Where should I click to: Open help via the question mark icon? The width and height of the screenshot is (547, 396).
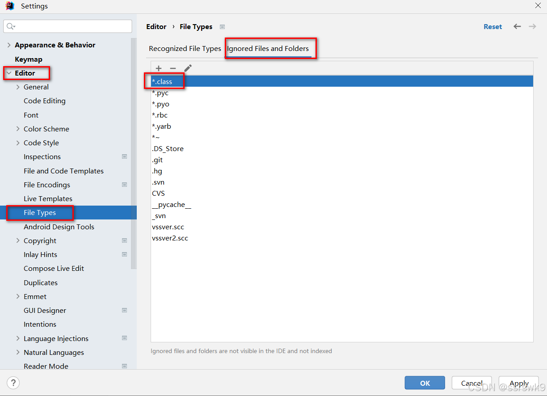pyautogui.click(x=13, y=383)
